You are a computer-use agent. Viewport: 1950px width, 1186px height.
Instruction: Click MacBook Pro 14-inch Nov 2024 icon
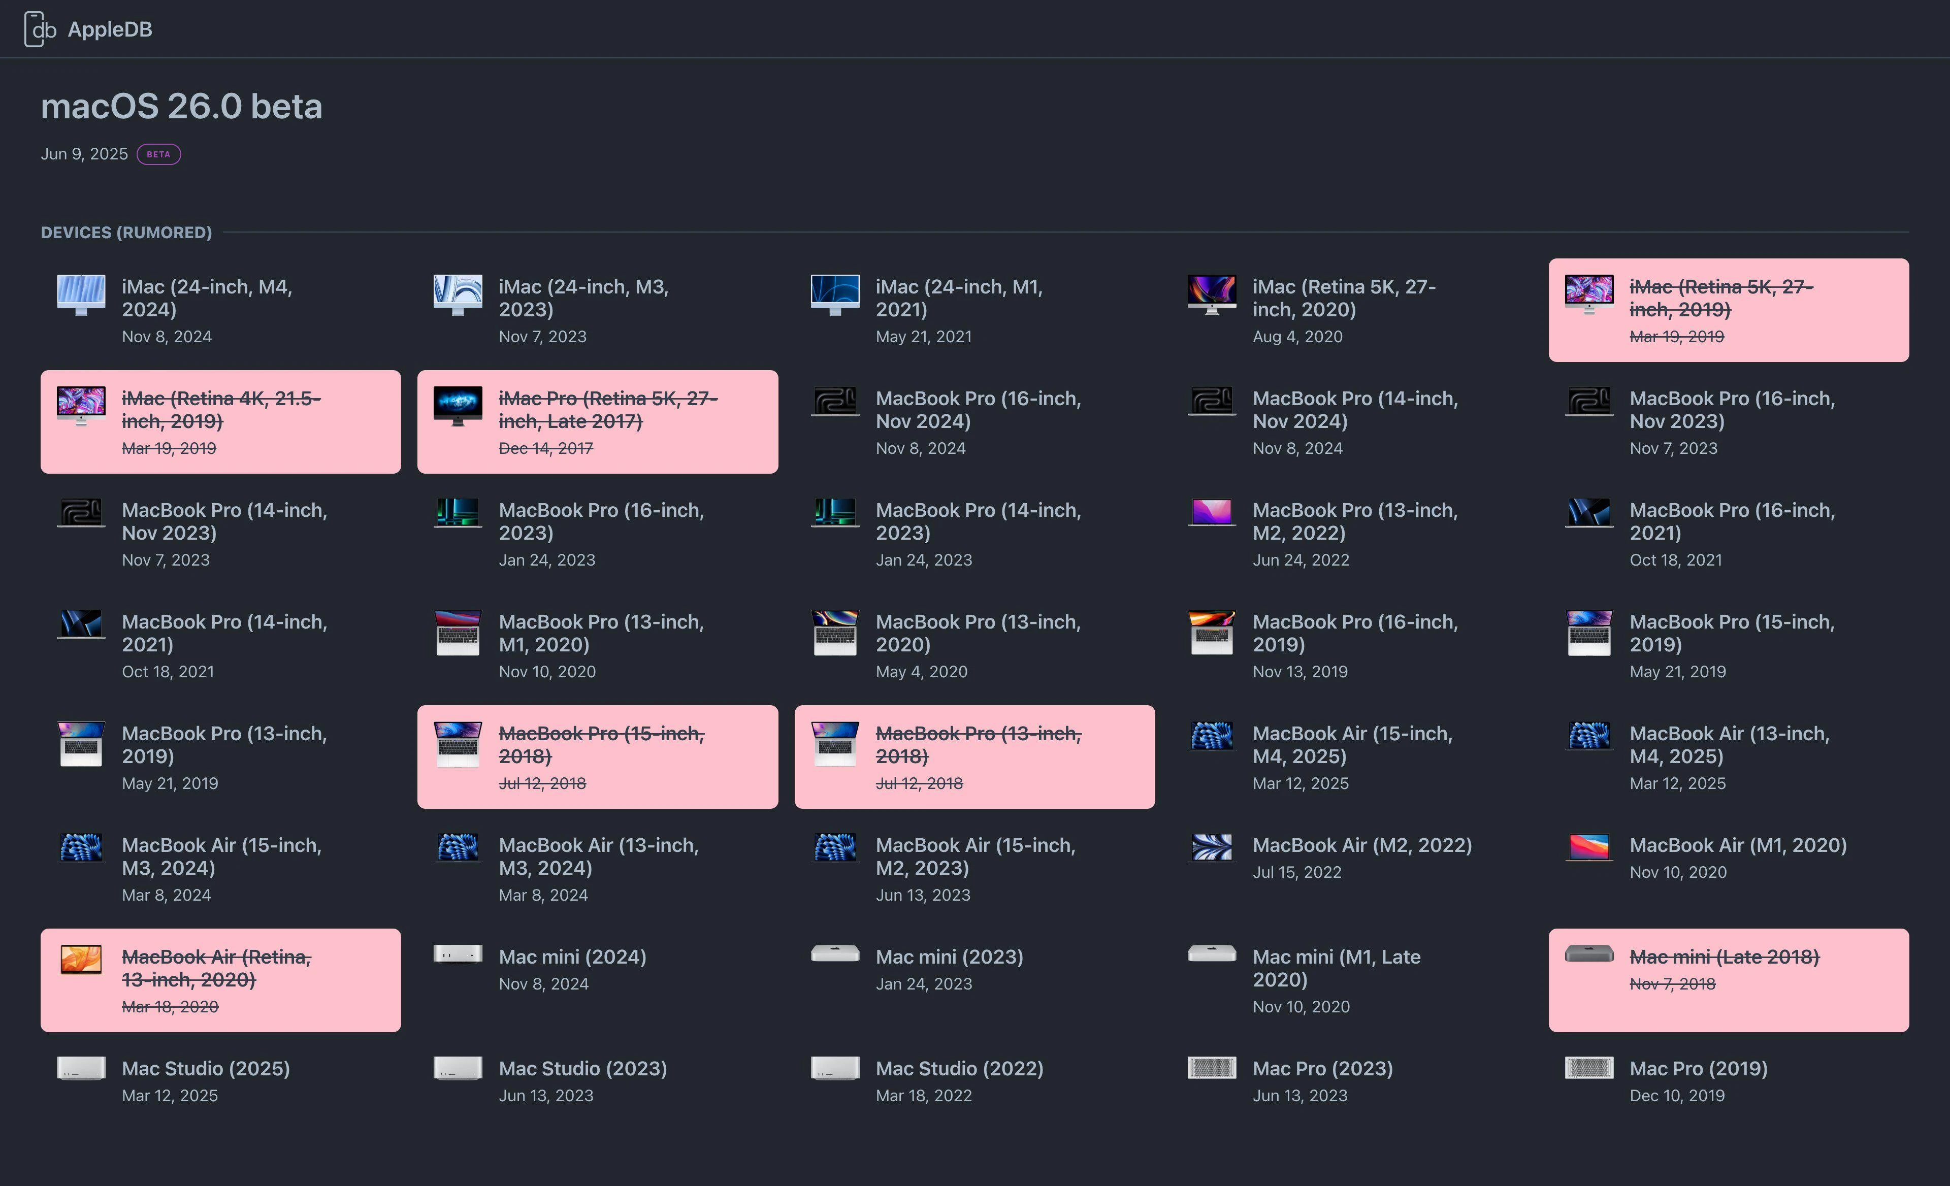tap(1212, 401)
